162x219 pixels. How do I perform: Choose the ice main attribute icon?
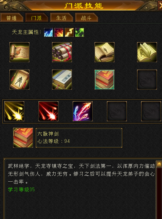click(49, 32)
